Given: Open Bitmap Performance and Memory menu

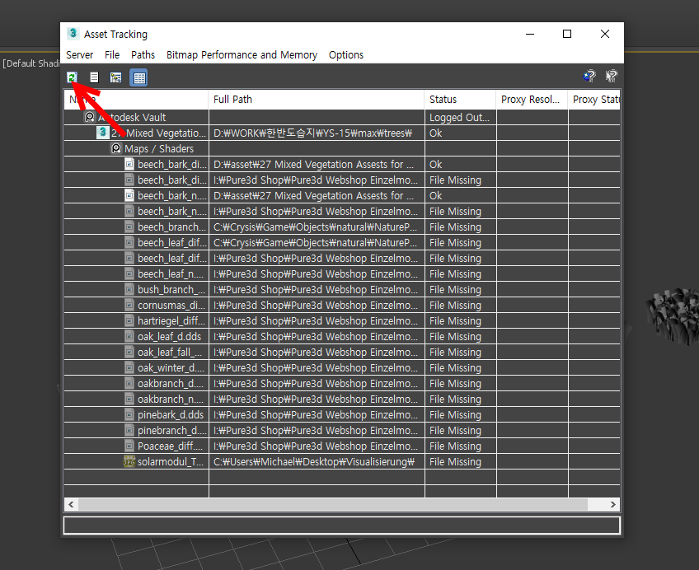Looking at the screenshot, I should pyautogui.click(x=242, y=54).
